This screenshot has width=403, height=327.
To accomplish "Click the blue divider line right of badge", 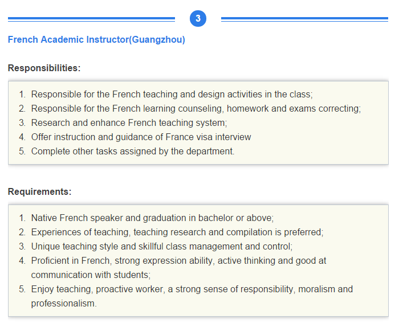I will [x=304, y=19].
